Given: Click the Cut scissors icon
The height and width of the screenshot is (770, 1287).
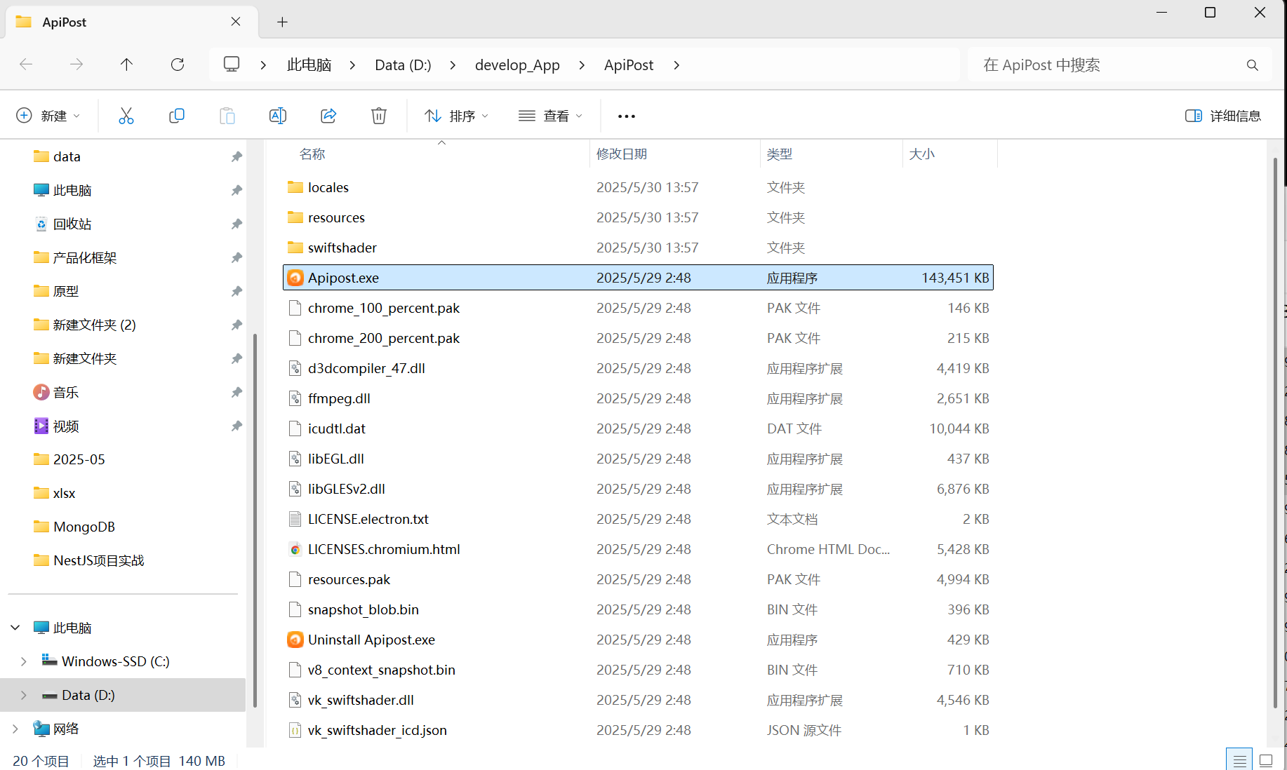Looking at the screenshot, I should (126, 116).
